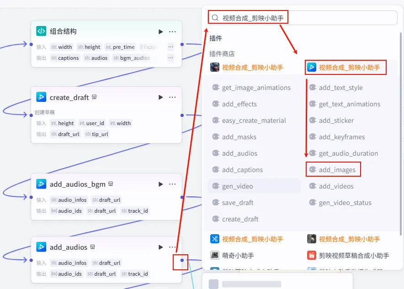Choose the add_keyframes tool

(x=337, y=137)
